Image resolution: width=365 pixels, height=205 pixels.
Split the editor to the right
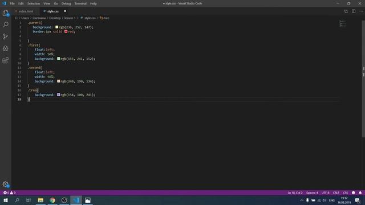[x=354, y=11]
